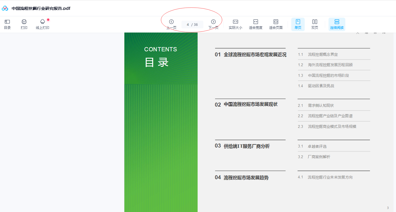This screenshot has width=396, height=212.
Task: Switch to 双页 double-page layout
Action: pyautogui.click(x=315, y=24)
